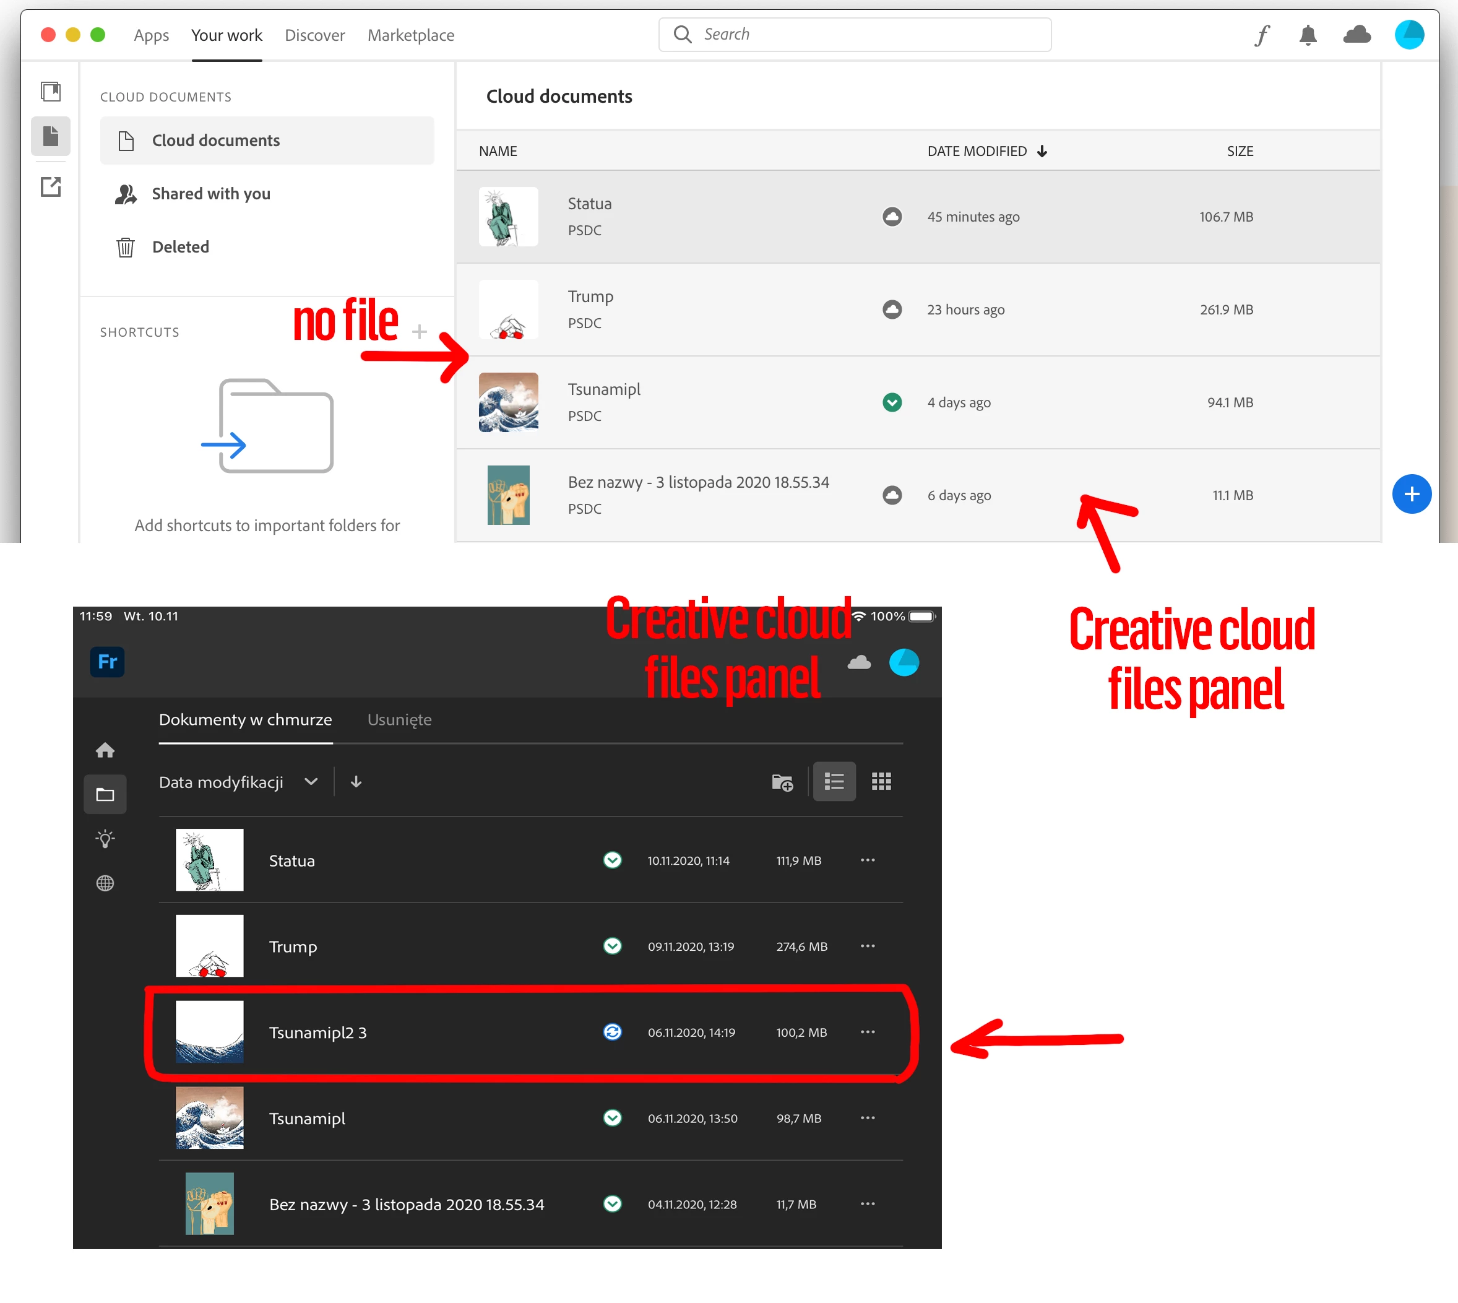Expand the Data modyfikacji sort dropdown
This screenshot has height=1303, width=1458.
click(x=238, y=782)
